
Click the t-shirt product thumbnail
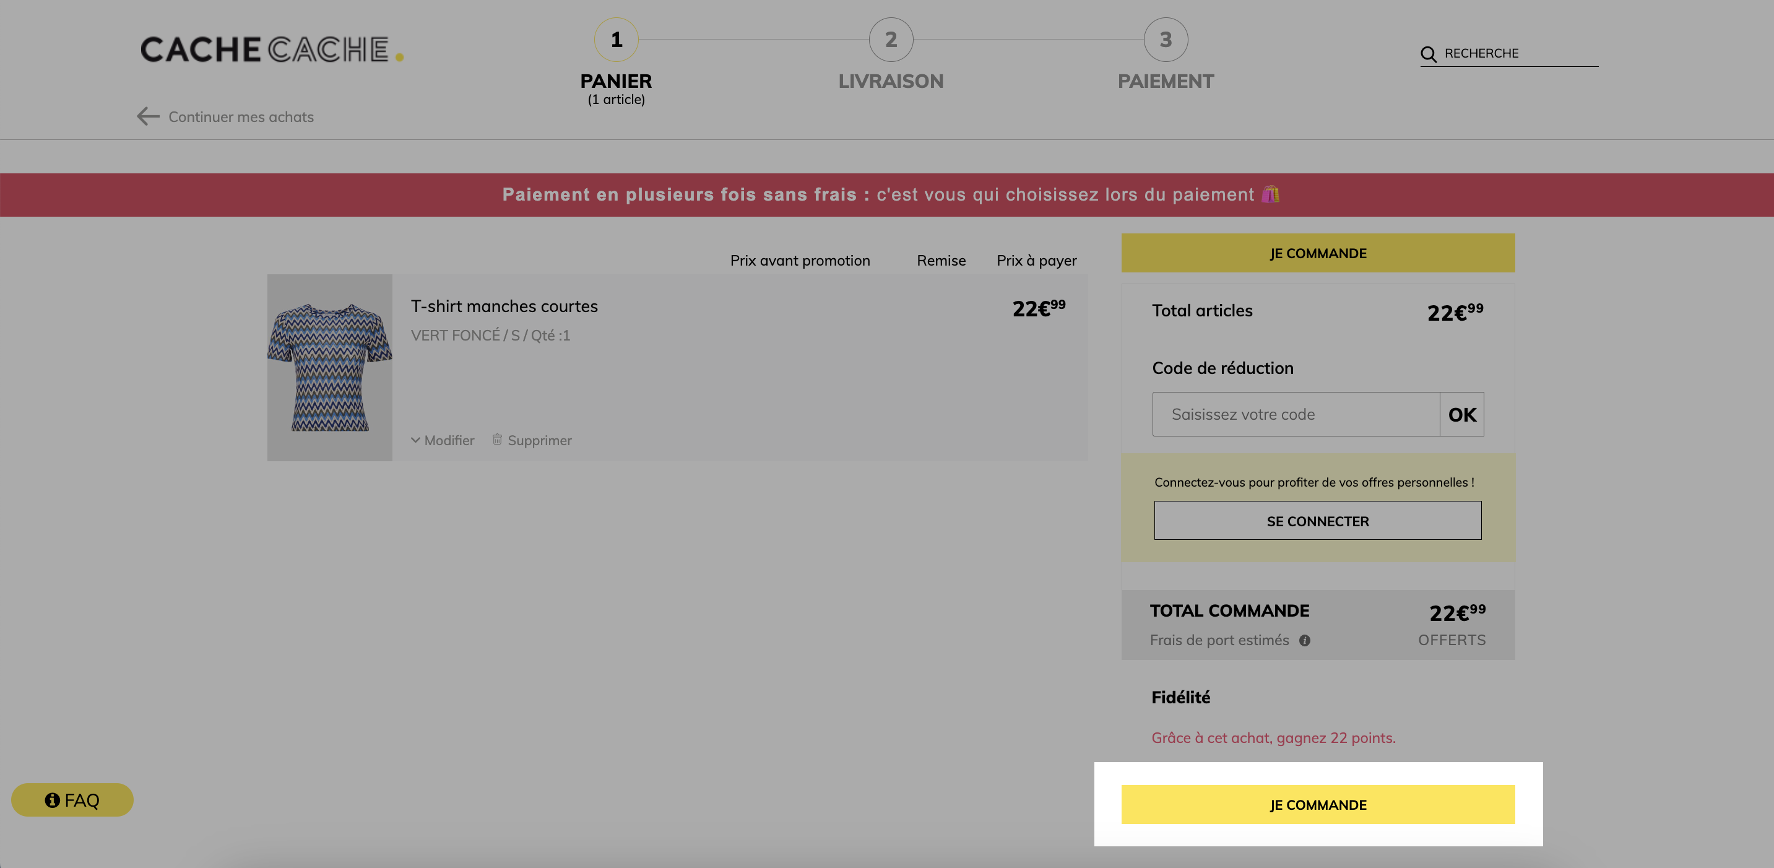(329, 369)
